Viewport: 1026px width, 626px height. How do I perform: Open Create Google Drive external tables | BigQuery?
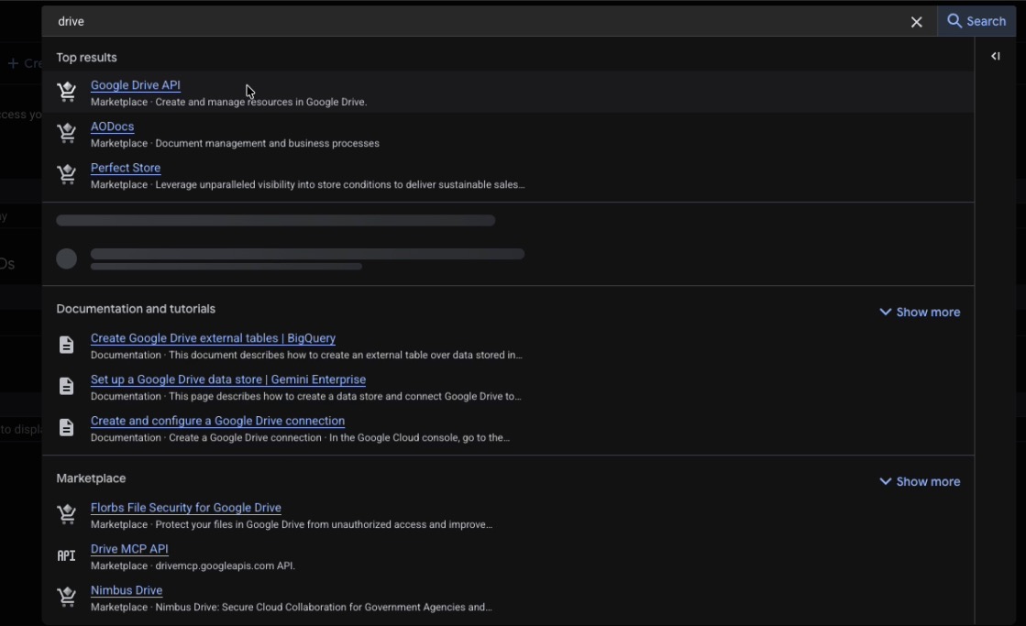(214, 337)
